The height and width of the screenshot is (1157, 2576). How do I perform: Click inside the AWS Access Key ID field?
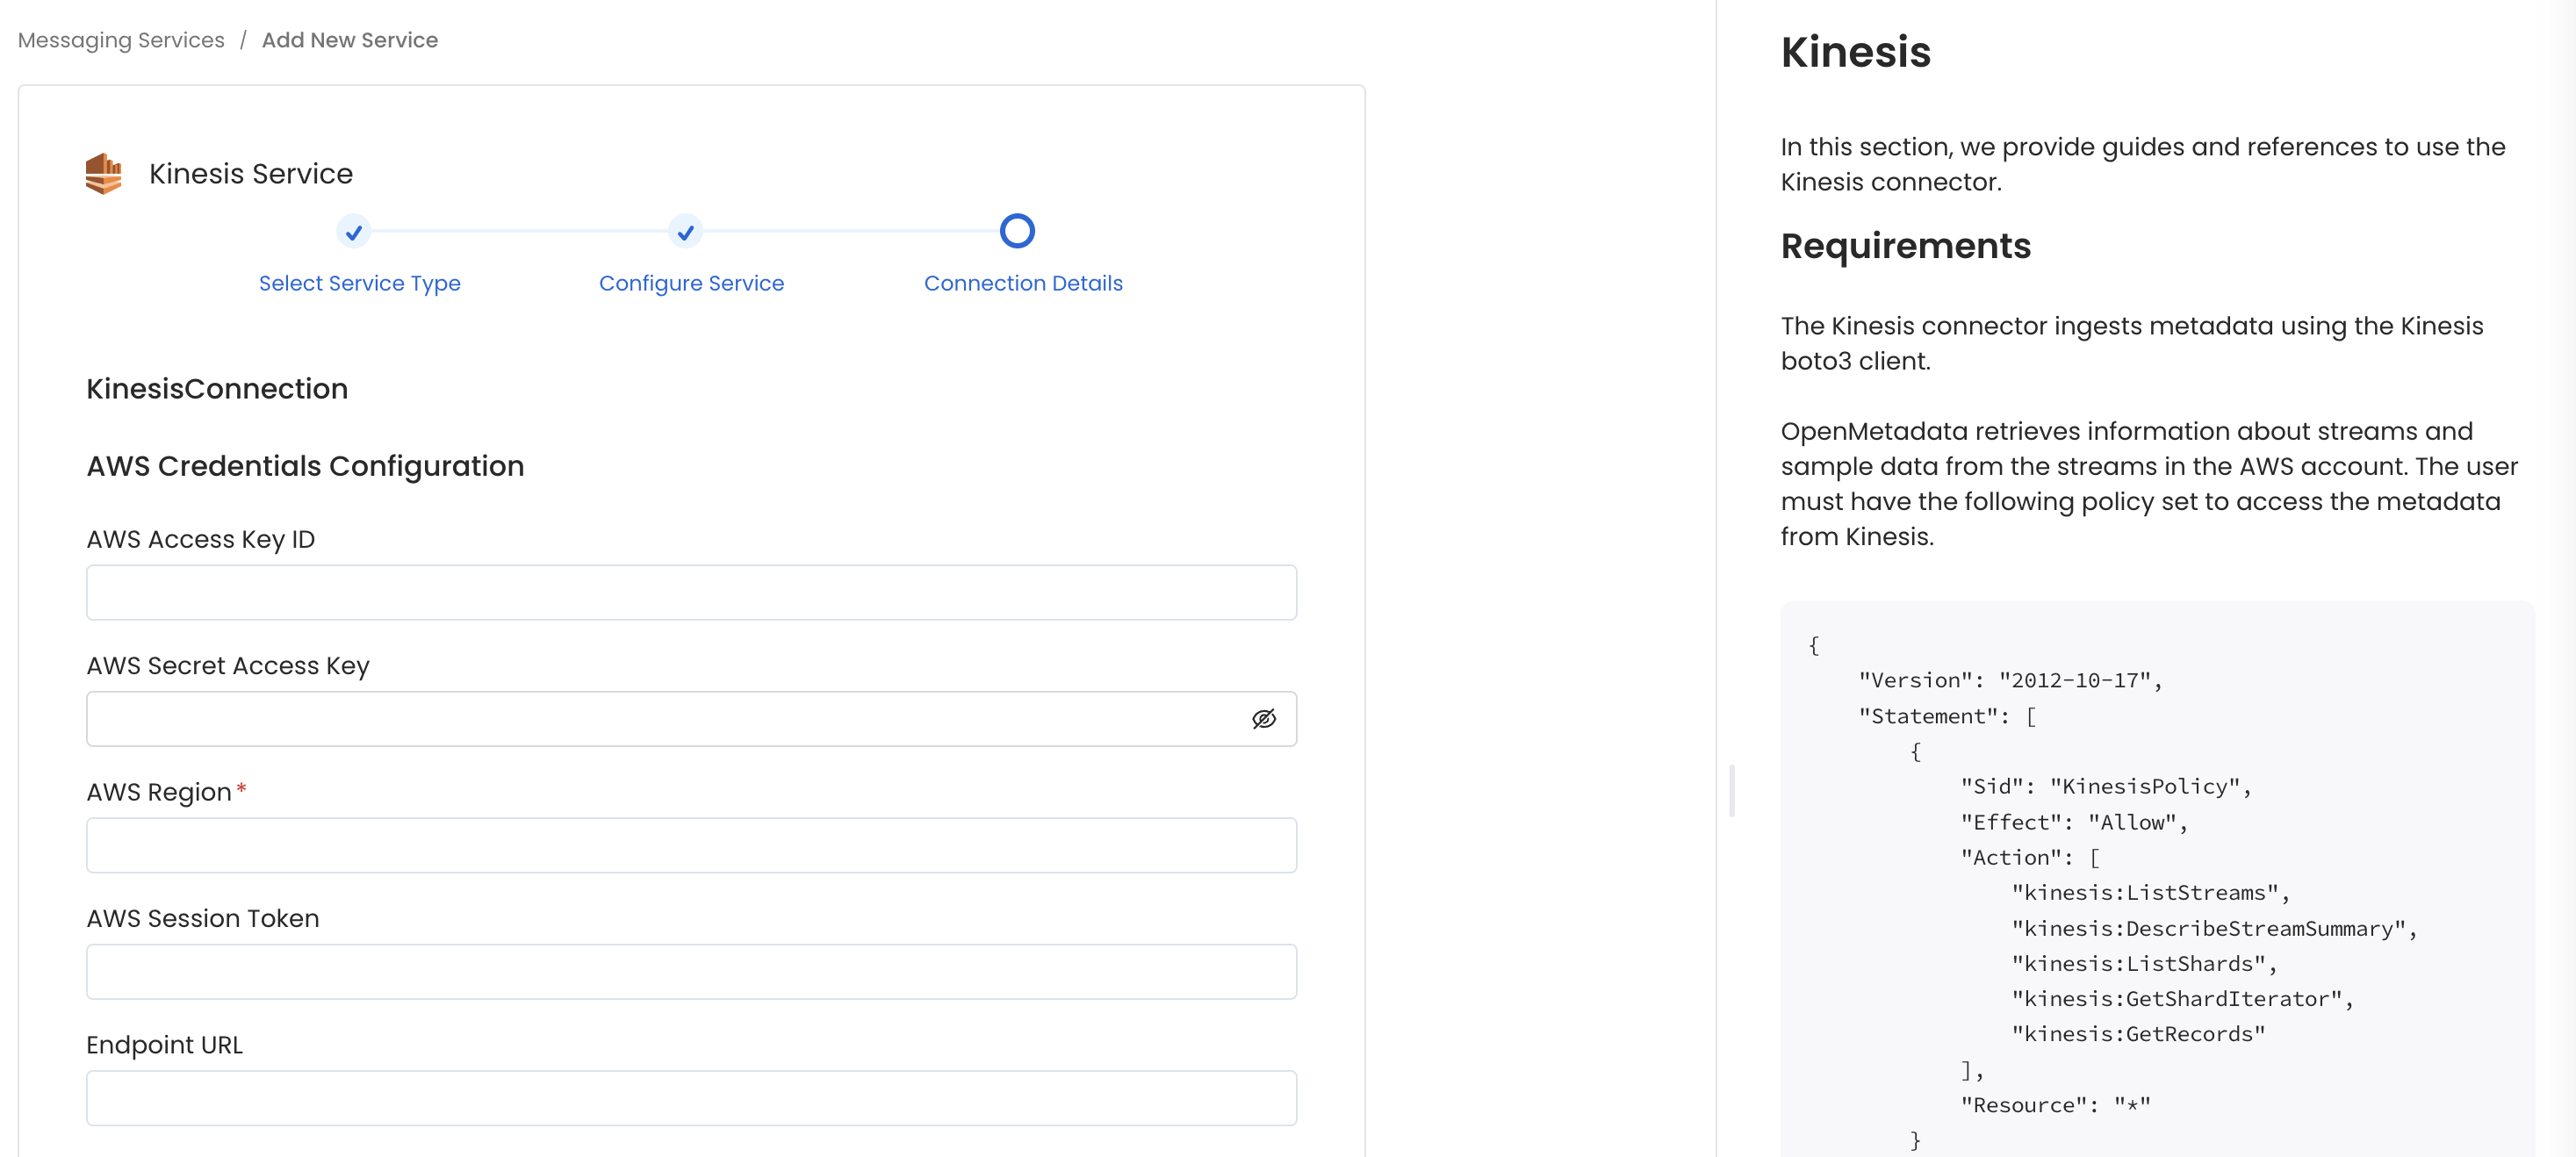pyautogui.click(x=691, y=592)
